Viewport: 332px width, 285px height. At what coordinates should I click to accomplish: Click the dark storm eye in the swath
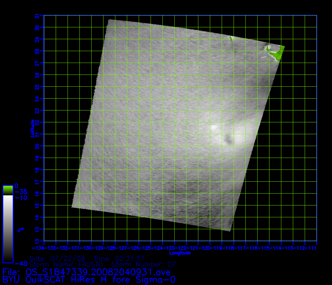(229, 139)
